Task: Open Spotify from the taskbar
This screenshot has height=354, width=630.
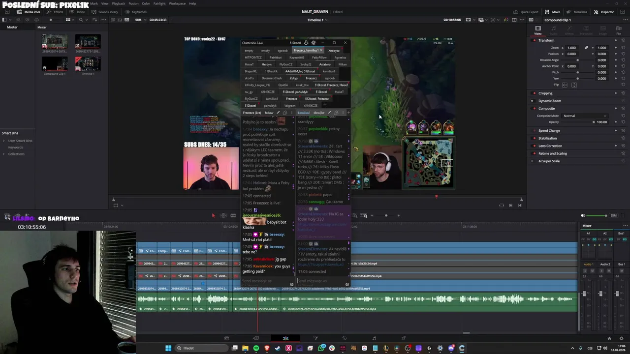Action: pos(256,348)
